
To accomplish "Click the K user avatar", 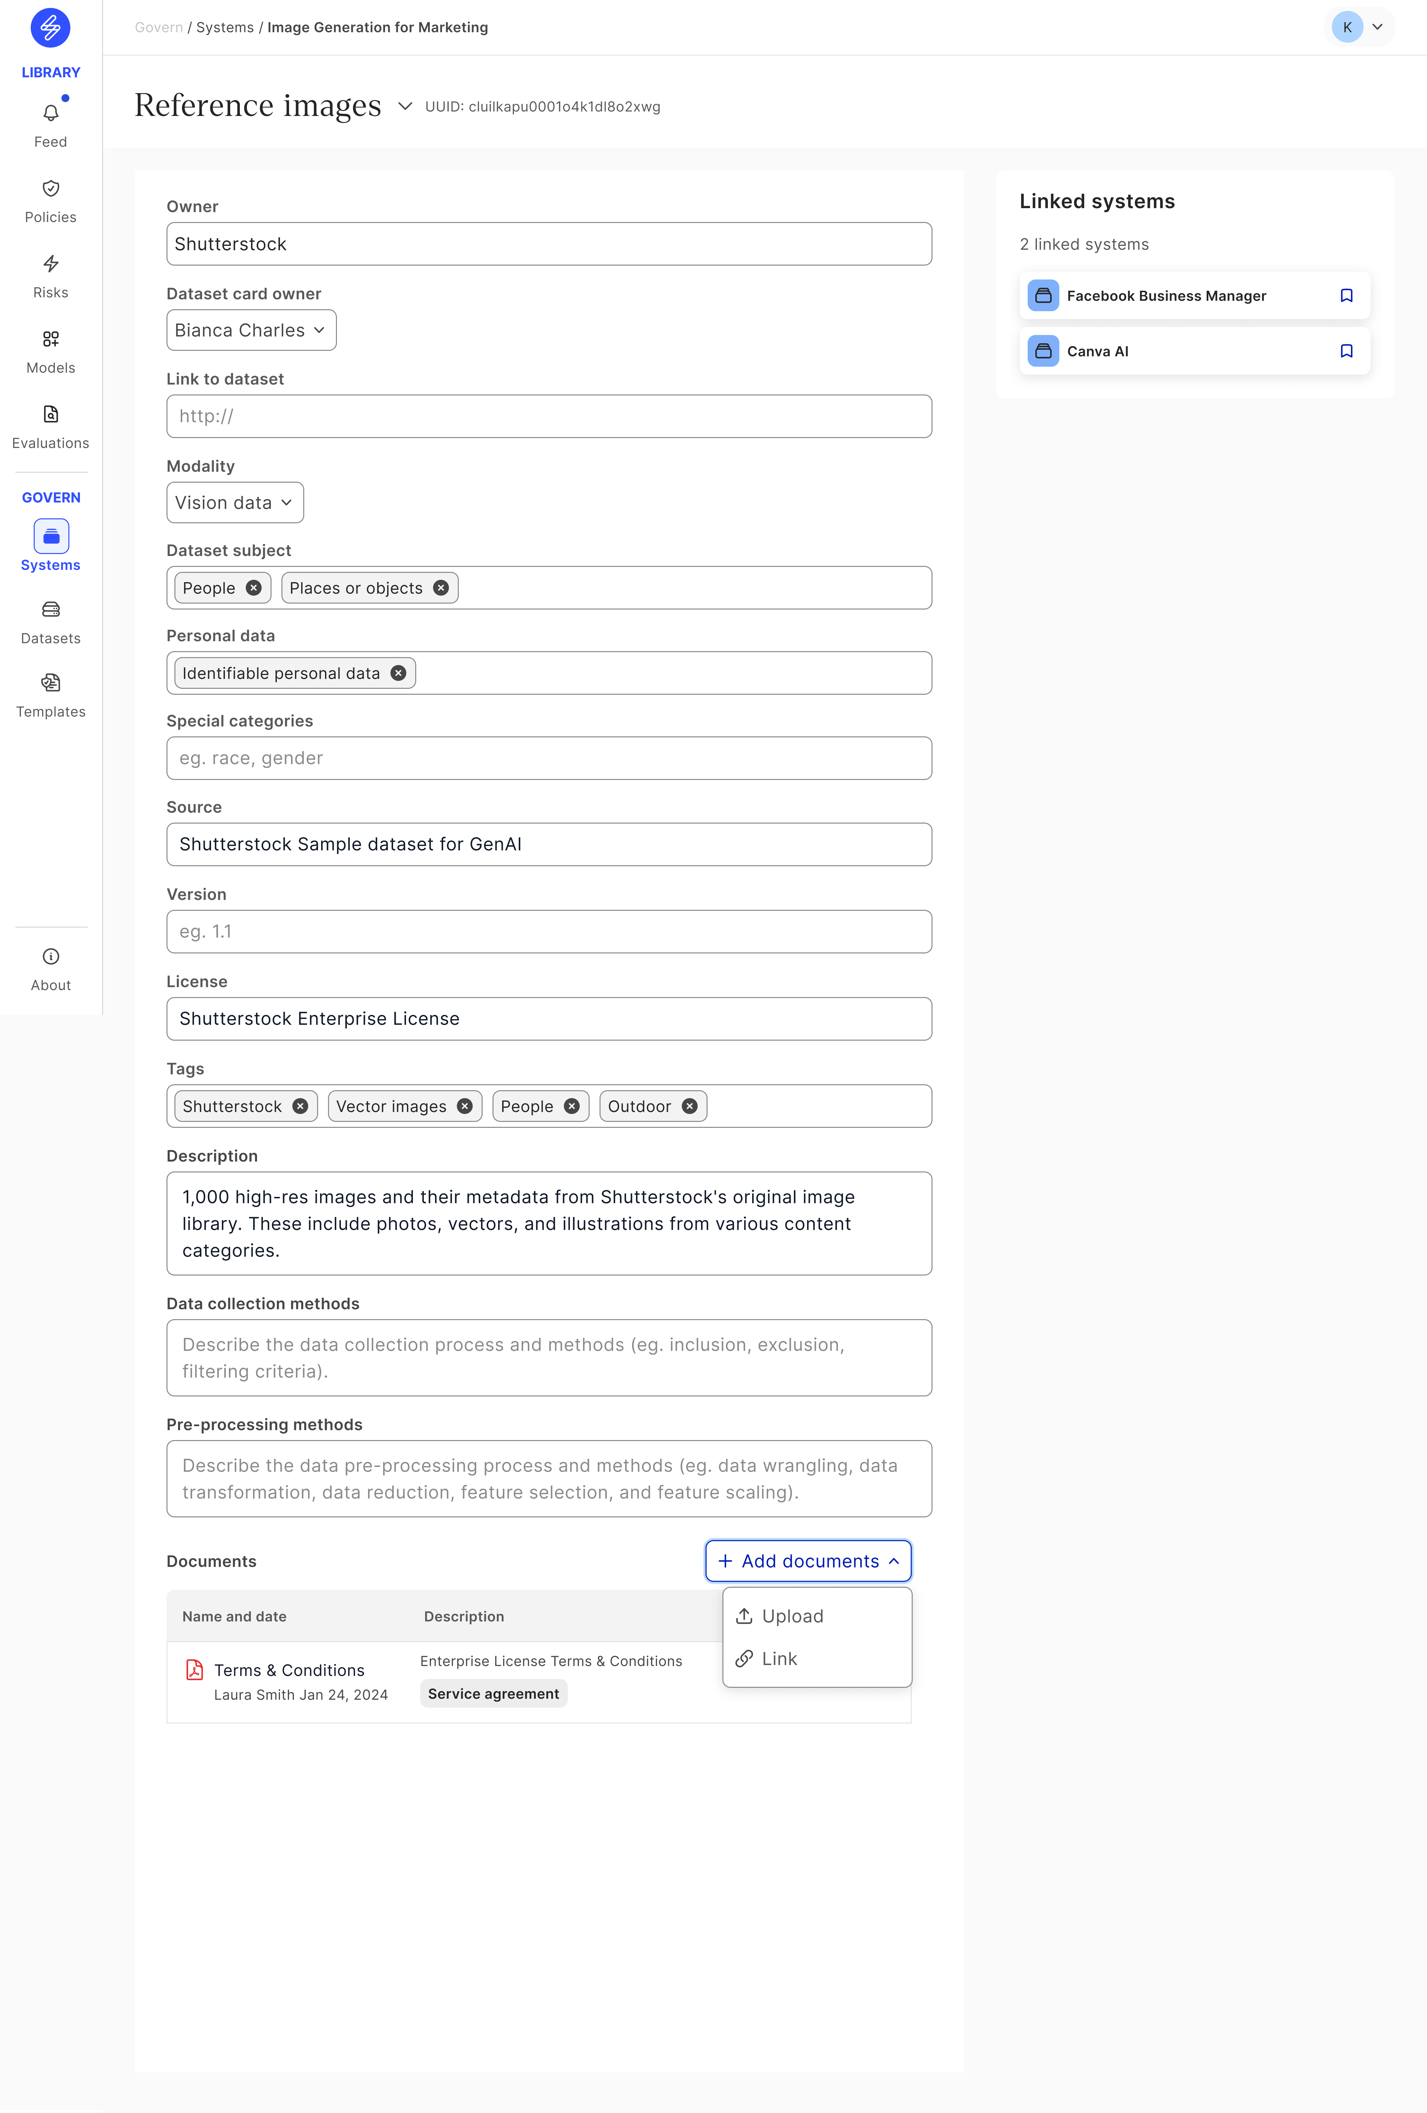I will click(x=1347, y=27).
